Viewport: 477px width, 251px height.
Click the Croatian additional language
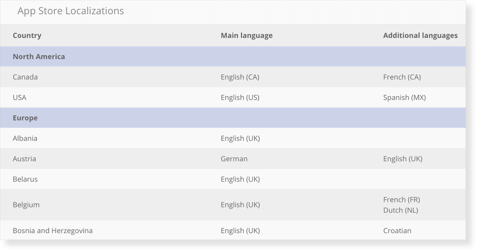(x=397, y=231)
